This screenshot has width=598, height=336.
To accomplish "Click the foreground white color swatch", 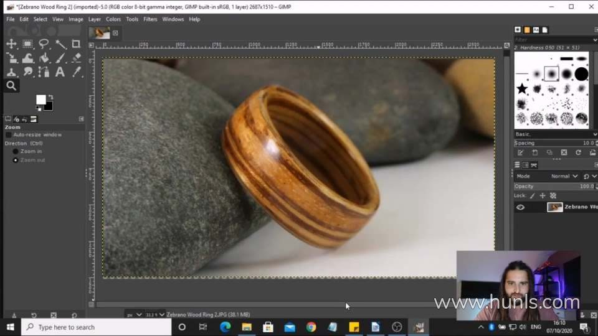I will tap(41, 100).
